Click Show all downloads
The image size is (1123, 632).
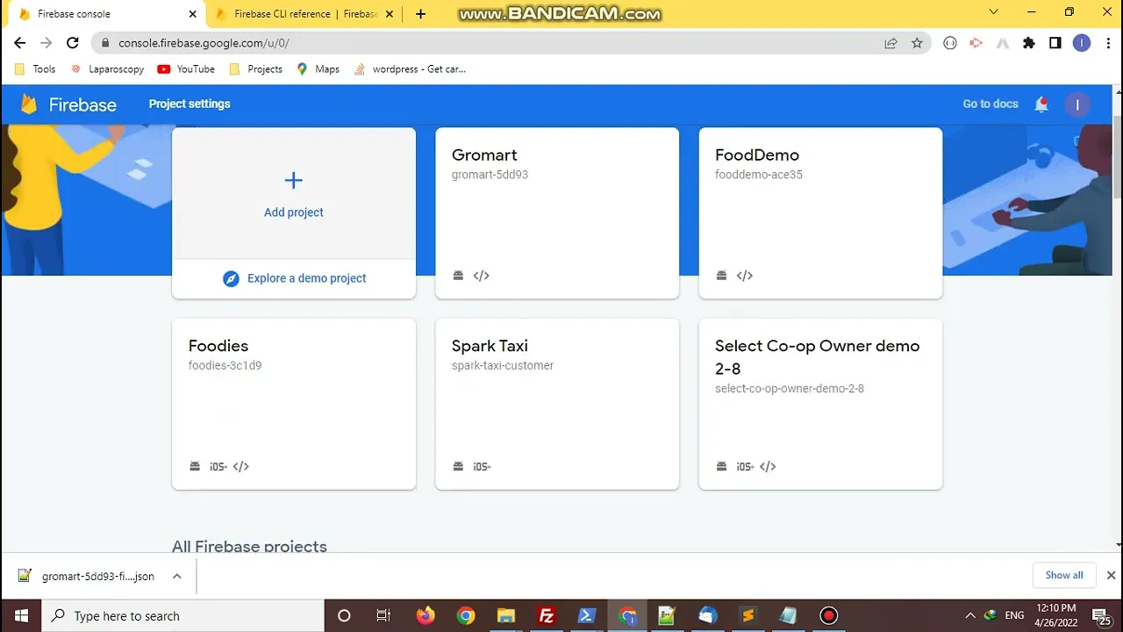tap(1064, 575)
